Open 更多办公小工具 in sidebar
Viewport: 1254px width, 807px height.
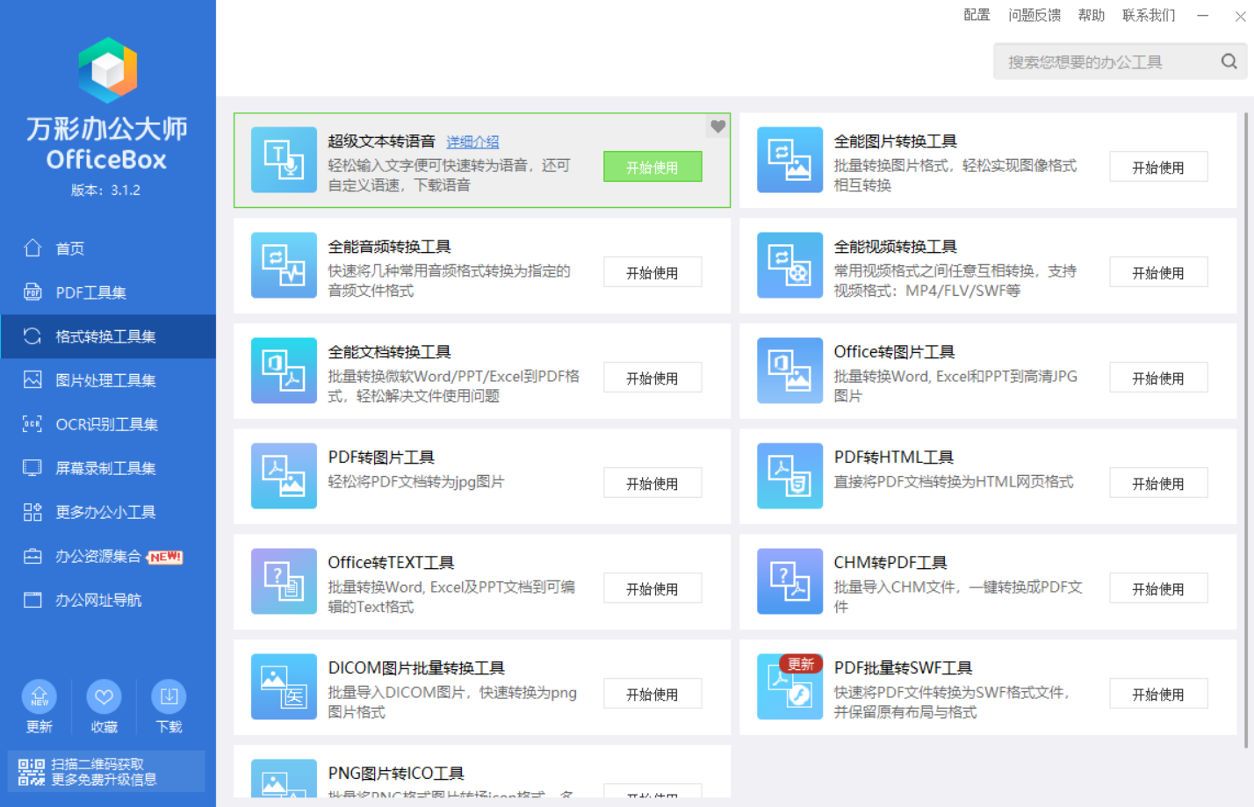pyautogui.click(x=108, y=512)
